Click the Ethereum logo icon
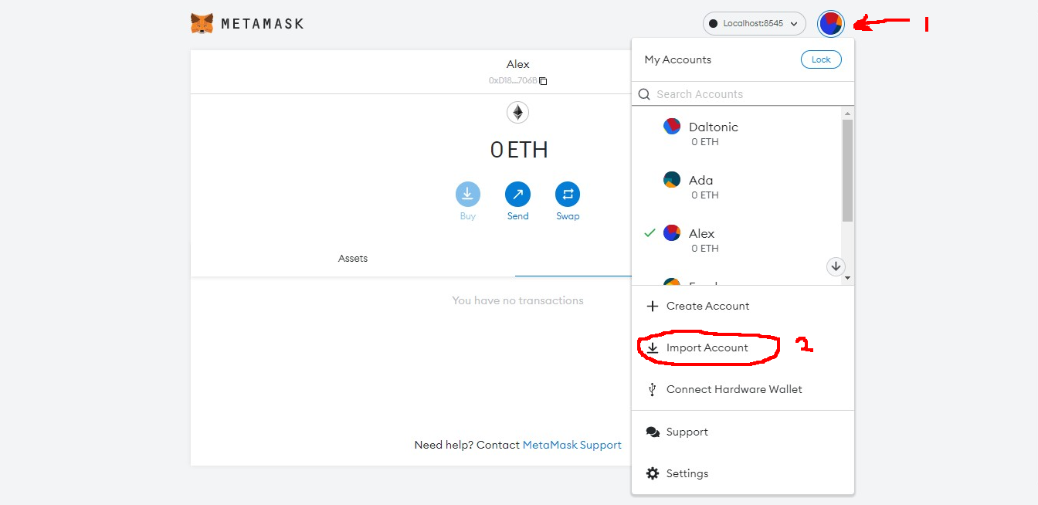This screenshot has width=1038, height=505. point(517,113)
